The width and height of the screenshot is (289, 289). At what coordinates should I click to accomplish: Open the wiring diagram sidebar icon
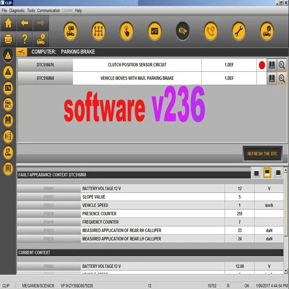8,137
